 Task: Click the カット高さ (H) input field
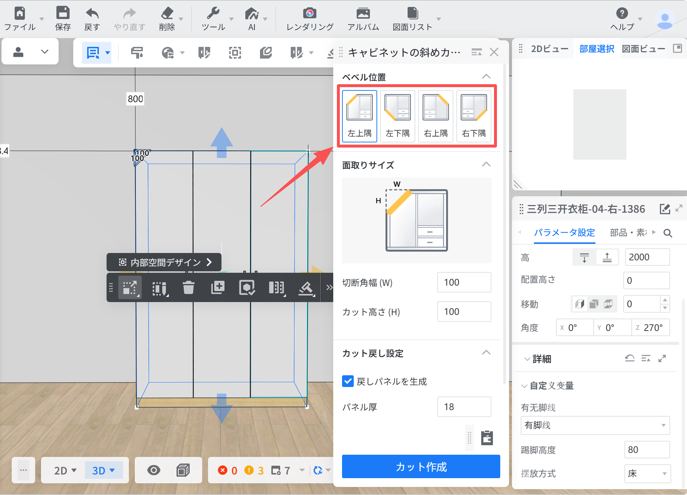[464, 312]
